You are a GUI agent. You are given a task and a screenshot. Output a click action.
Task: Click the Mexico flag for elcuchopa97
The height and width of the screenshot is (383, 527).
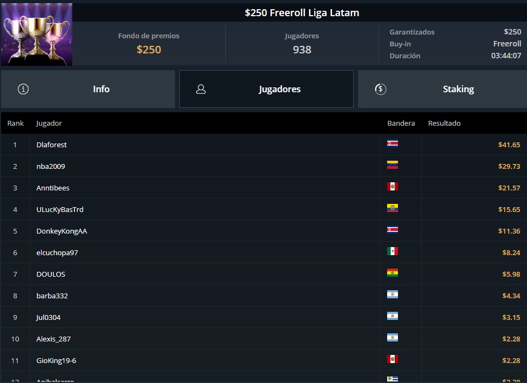coord(393,251)
